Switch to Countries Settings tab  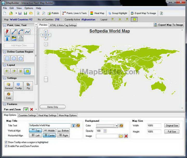coord(27,115)
